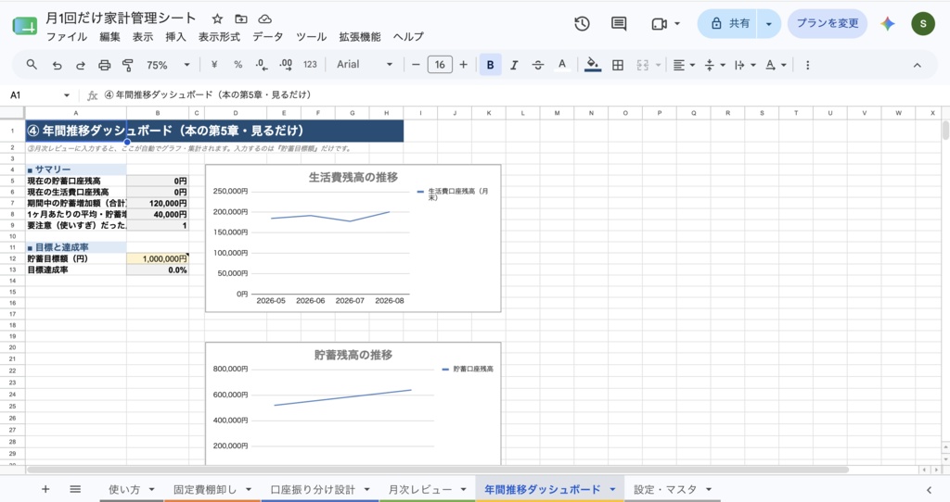Decrease font size minus button
The image size is (950, 502).
coord(416,65)
